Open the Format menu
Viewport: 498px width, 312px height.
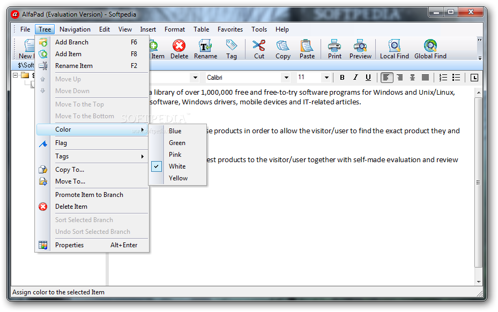(x=175, y=29)
